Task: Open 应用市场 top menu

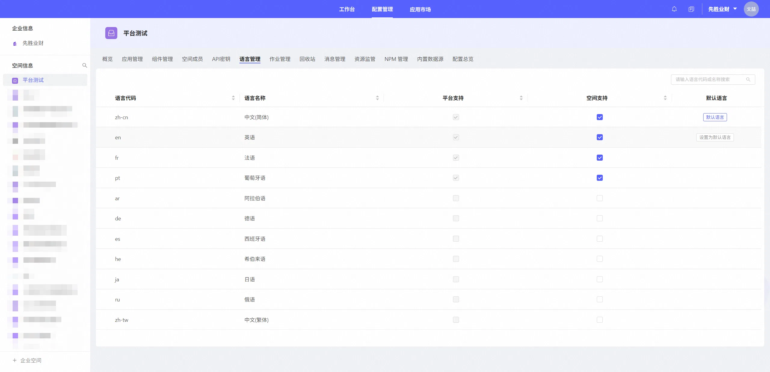Action: (x=420, y=9)
